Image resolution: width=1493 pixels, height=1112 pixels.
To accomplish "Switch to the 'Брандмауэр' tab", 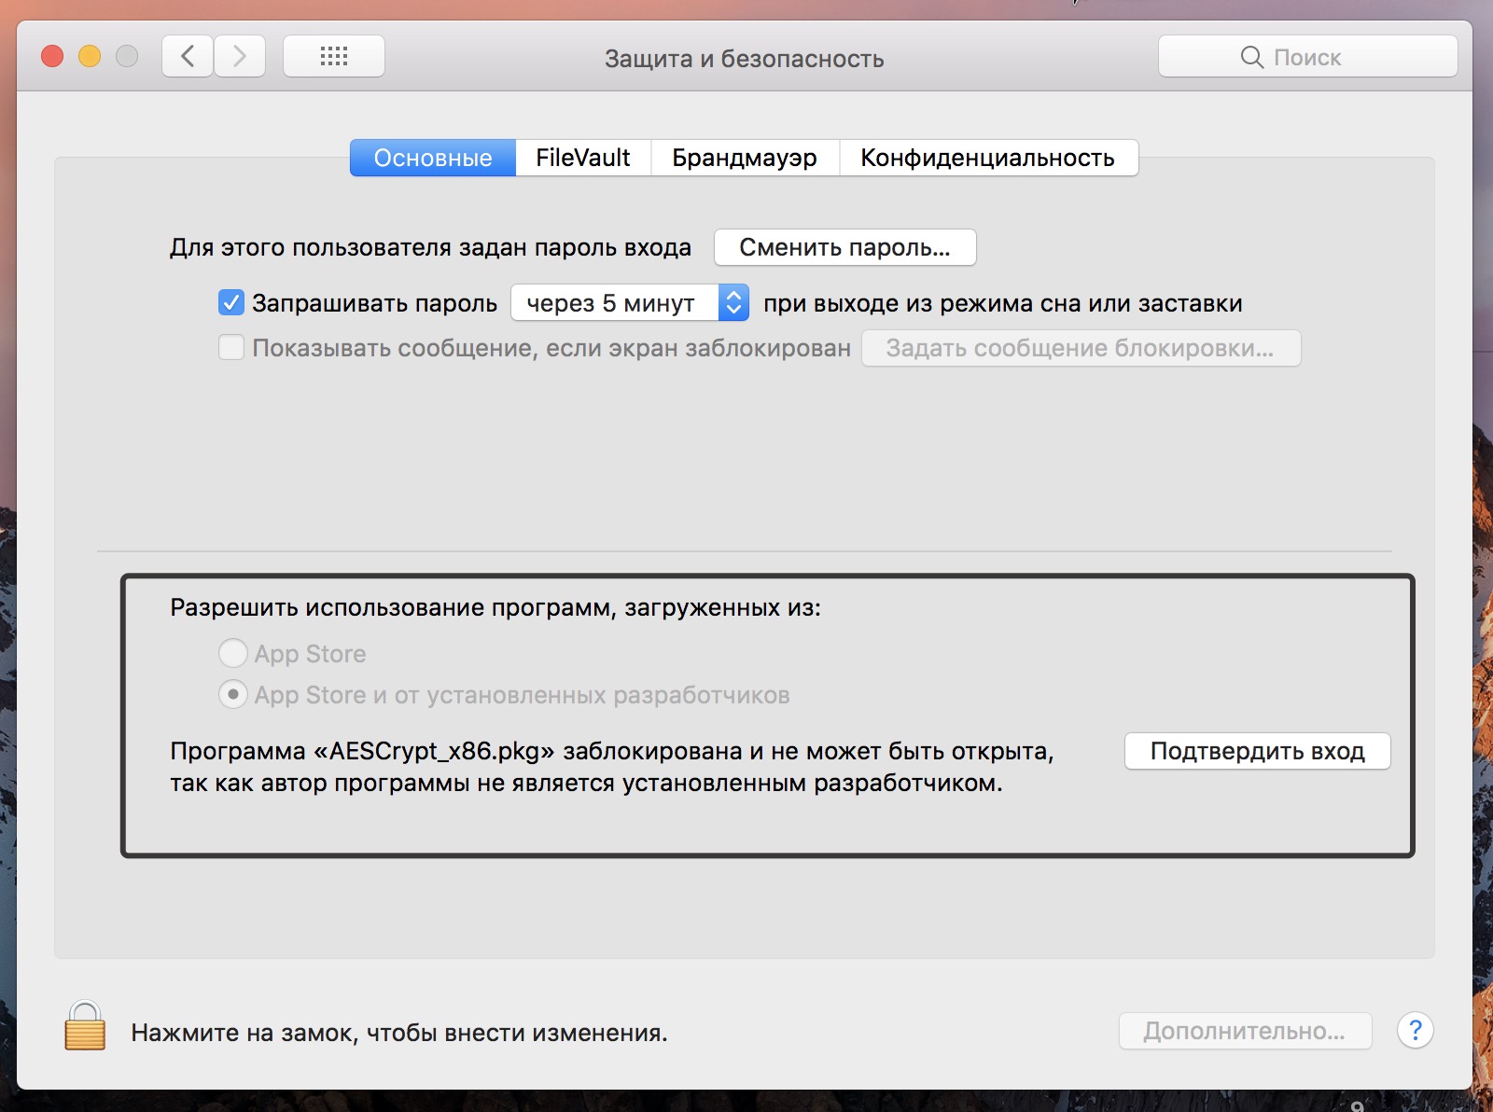I will click(745, 158).
